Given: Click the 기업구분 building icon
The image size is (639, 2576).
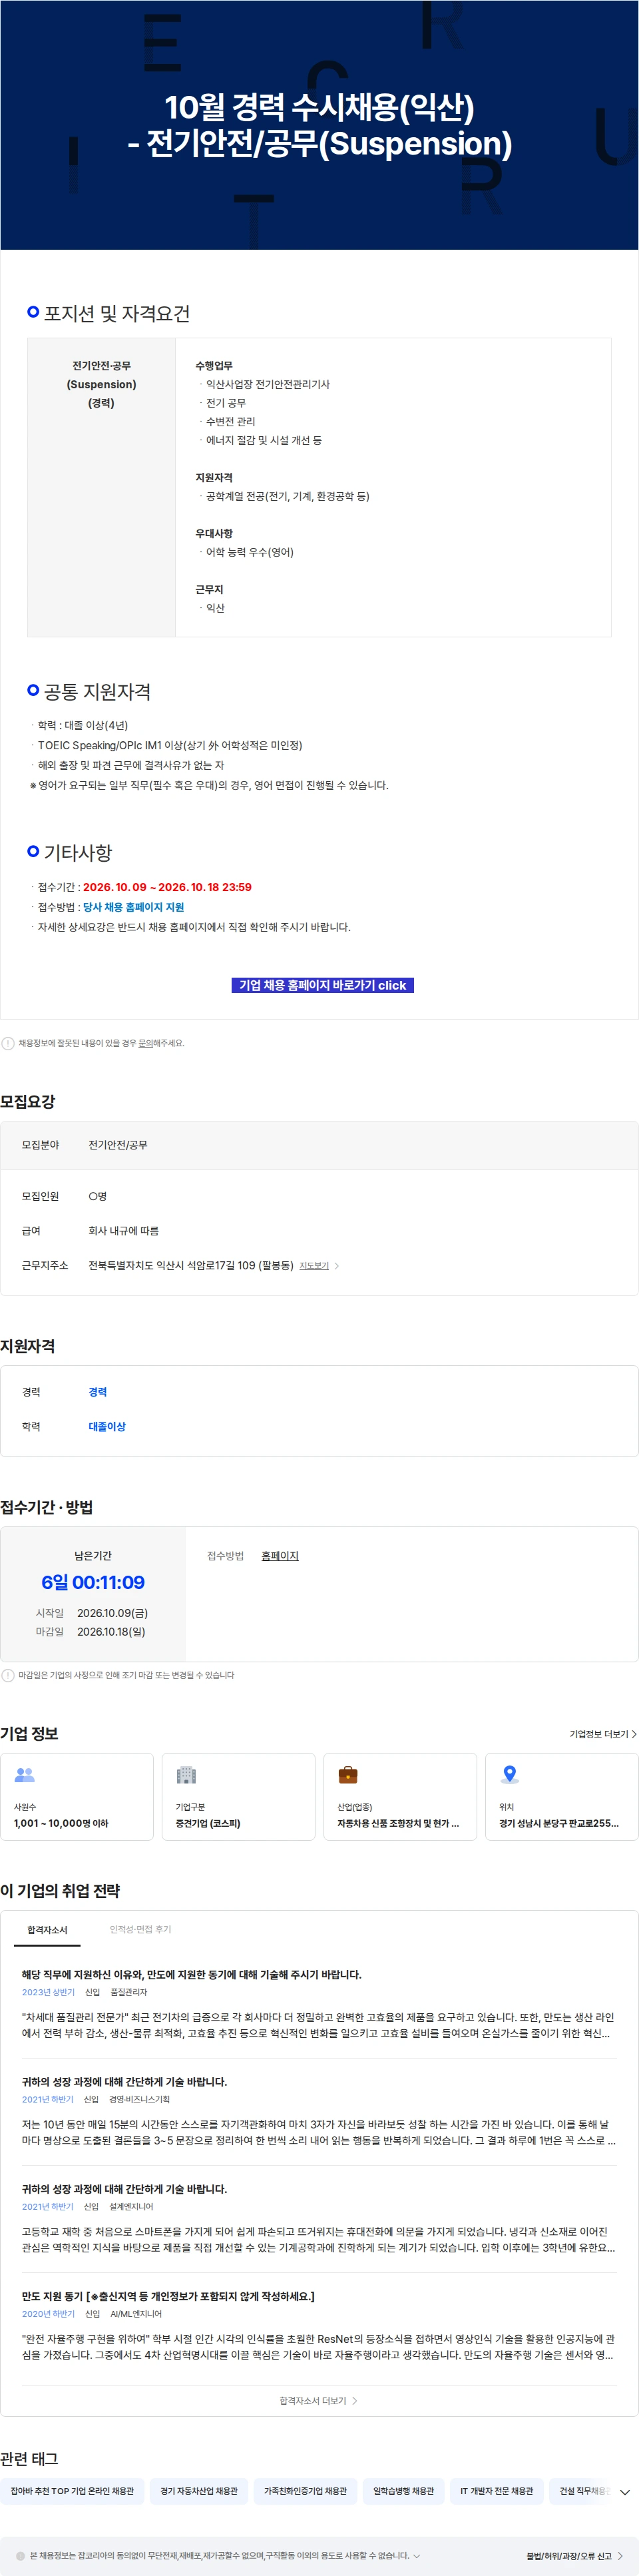Looking at the screenshot, I should 186,1775.
